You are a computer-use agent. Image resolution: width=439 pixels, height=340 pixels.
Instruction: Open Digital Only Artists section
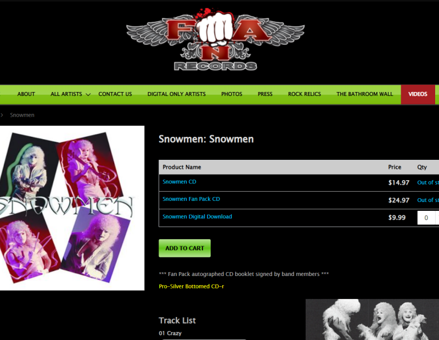(x=176, y=94)
